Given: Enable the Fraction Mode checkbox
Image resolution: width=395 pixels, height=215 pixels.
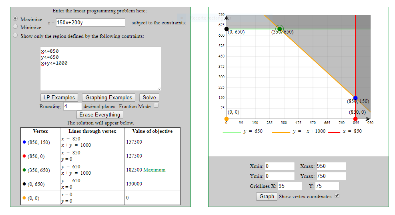Looking at the screenshot, I should click(156, 106).
